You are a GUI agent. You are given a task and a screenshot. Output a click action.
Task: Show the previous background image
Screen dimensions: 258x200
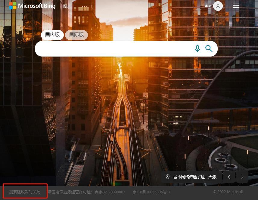point(229,177)
